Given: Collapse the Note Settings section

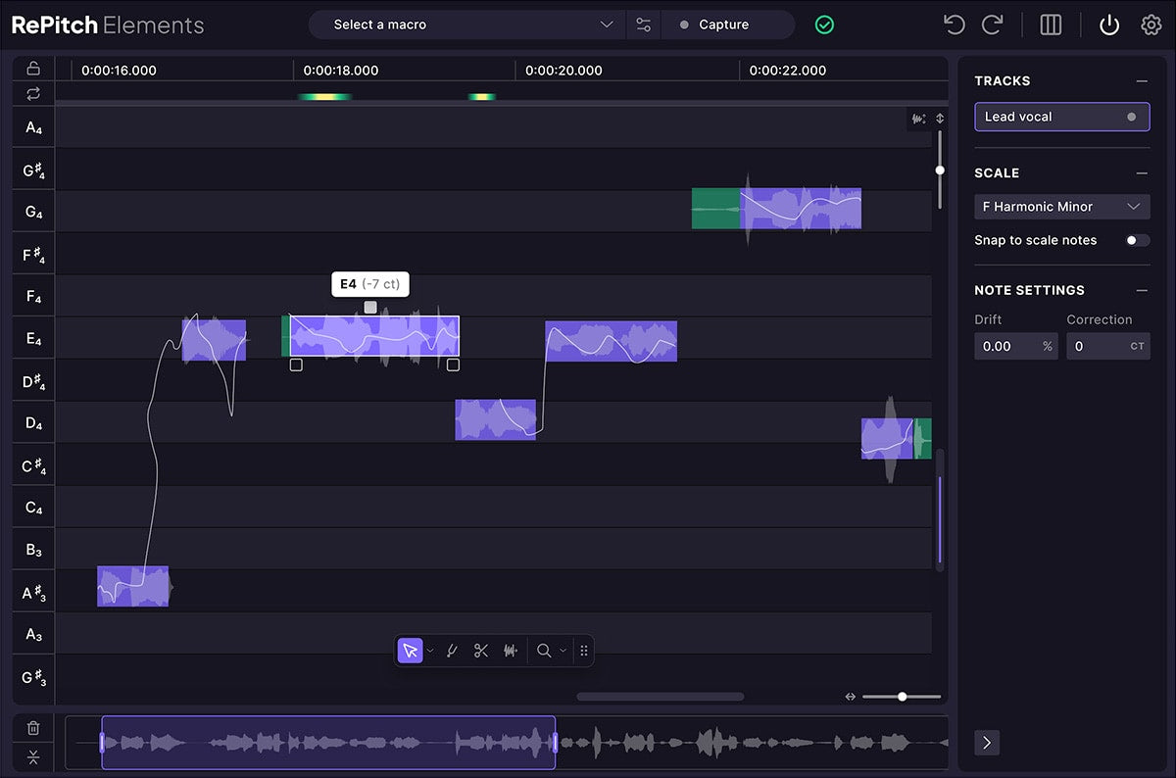Looking at the screenshot, I should pyautogui.click(x=1142, y=290).
